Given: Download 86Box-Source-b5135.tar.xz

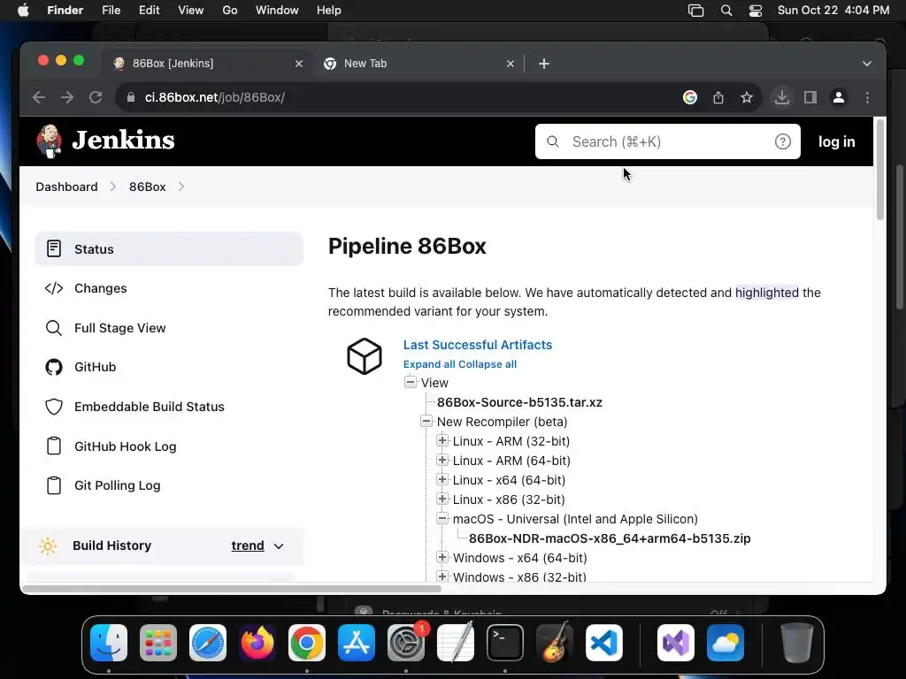Looking at the screenshot, I should click(519, 402).
